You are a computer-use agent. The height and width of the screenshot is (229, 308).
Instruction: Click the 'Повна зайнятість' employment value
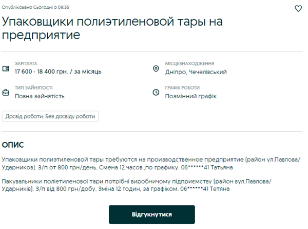click(x=40, y=96)
